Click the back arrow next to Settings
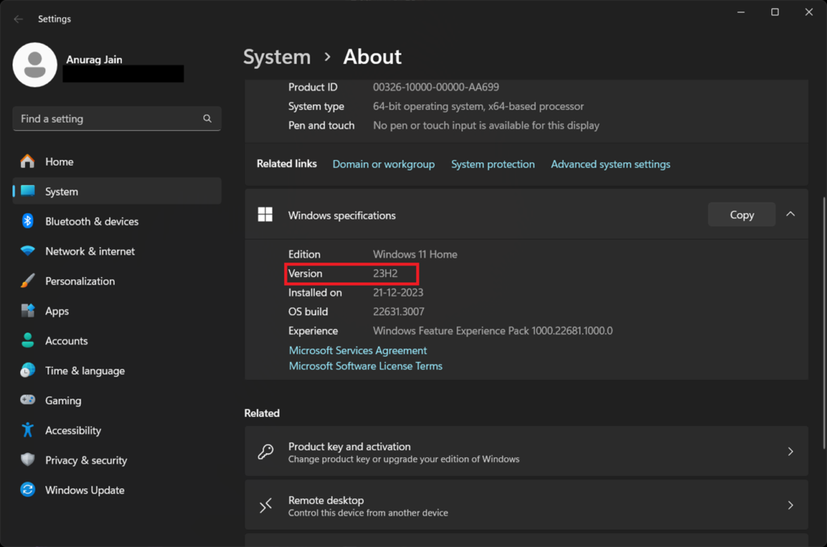 pyautogui.click(x=19, y=19)
